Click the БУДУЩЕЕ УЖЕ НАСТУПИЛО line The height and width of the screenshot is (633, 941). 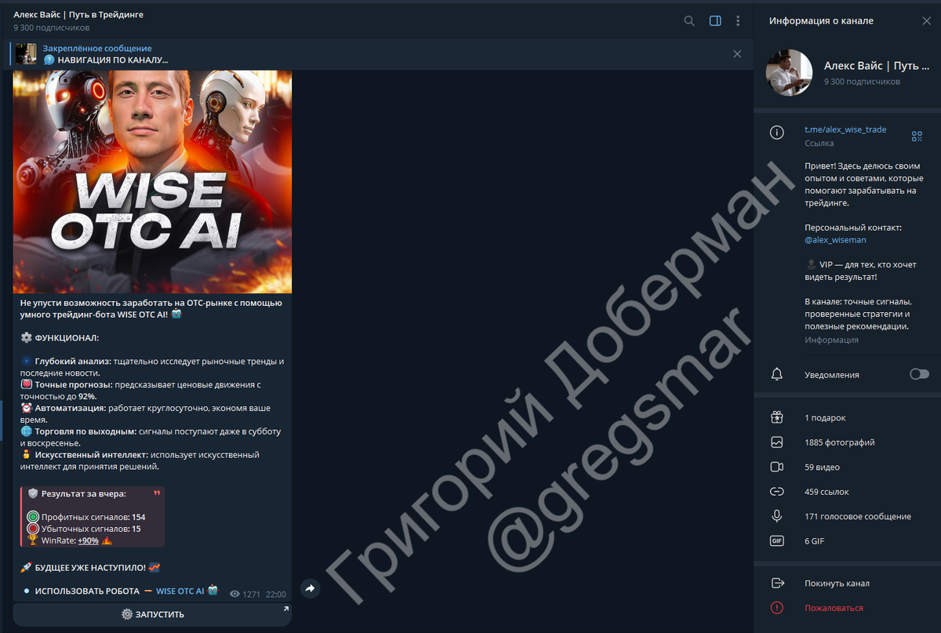90,567
